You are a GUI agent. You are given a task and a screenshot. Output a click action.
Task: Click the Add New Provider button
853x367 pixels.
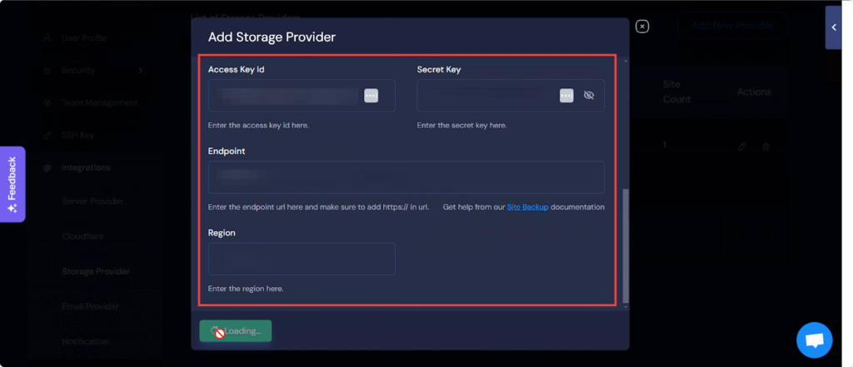coord(731,26)
